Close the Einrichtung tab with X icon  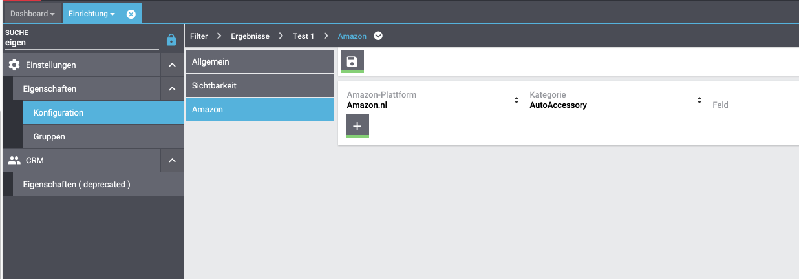tap(131, 14)
